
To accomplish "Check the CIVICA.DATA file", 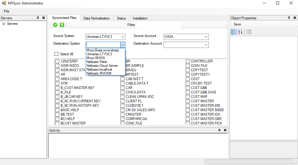I will (122, 92).
